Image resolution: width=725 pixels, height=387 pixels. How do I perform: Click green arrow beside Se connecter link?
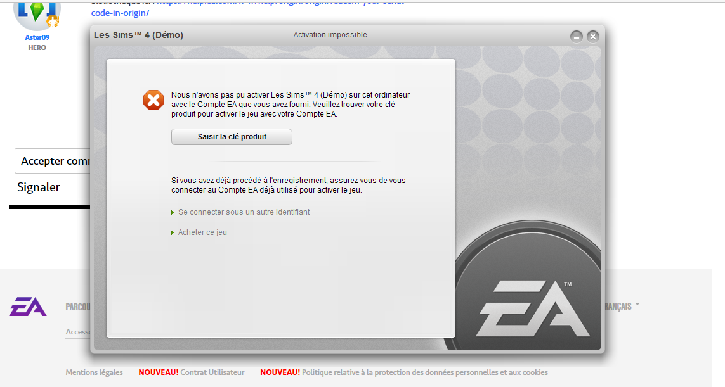click(x=173, y=212)
